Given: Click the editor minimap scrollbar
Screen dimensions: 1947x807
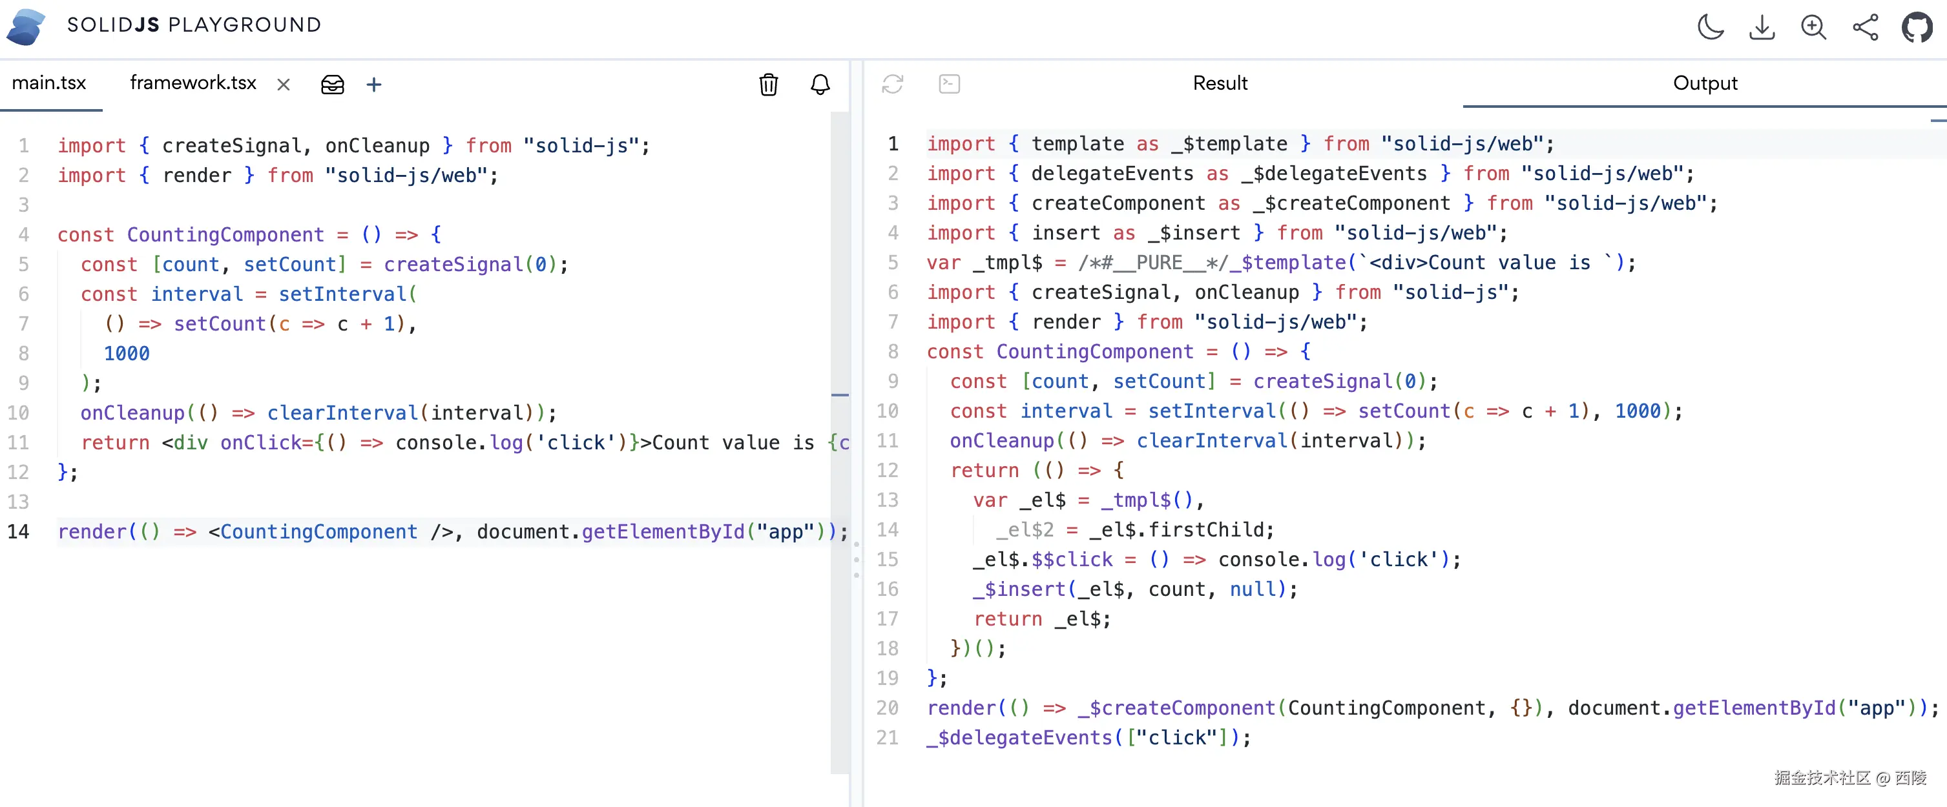Looking at the screenshot, I should pos(840,394).
